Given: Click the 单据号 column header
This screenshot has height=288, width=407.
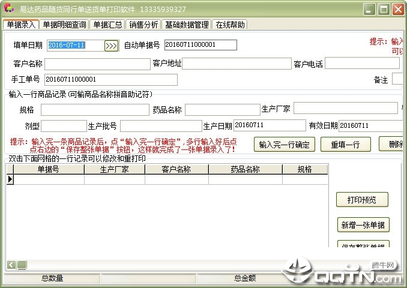Looking at the screenshot, I should 49,169.
